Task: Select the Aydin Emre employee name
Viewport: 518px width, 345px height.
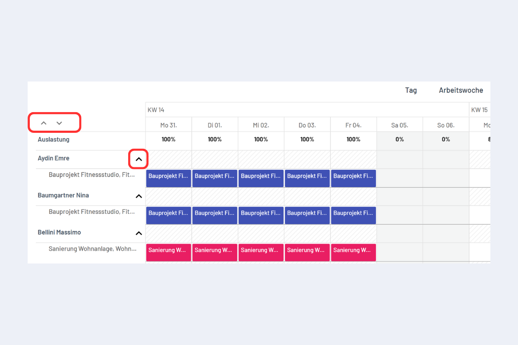Action: point(54,158)
